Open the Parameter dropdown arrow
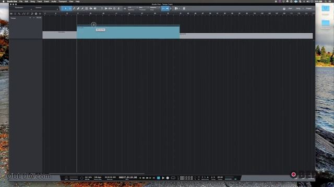 point(31,9)
